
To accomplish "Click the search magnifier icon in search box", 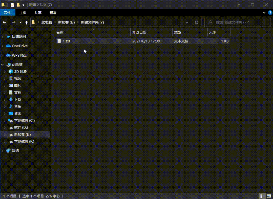I will 210,22.
